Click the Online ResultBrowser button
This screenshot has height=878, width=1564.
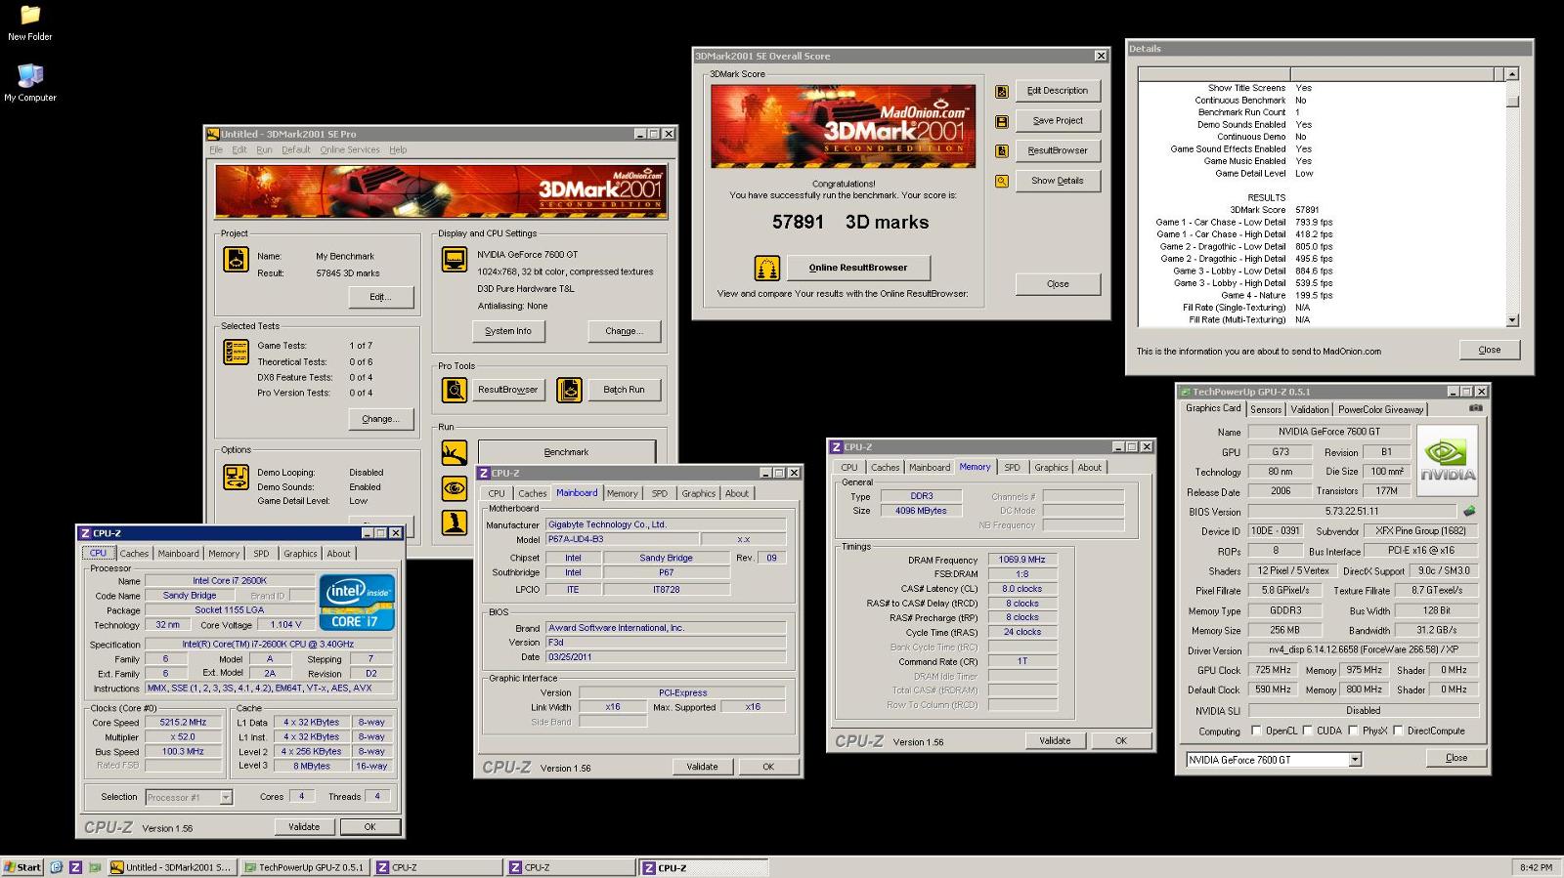[x=858, y=268]
